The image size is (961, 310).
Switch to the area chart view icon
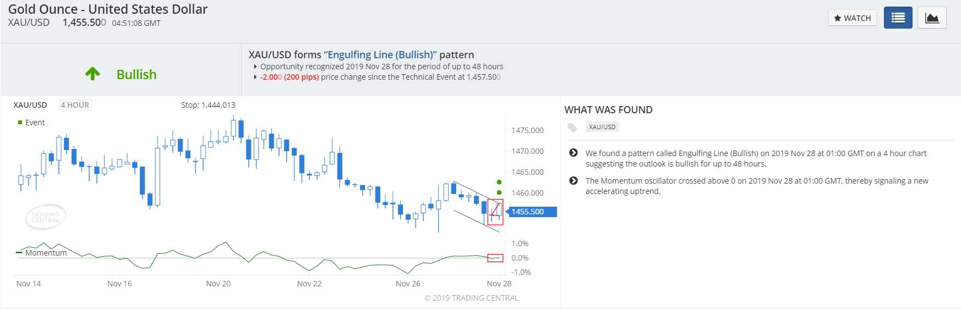[932, 18]
